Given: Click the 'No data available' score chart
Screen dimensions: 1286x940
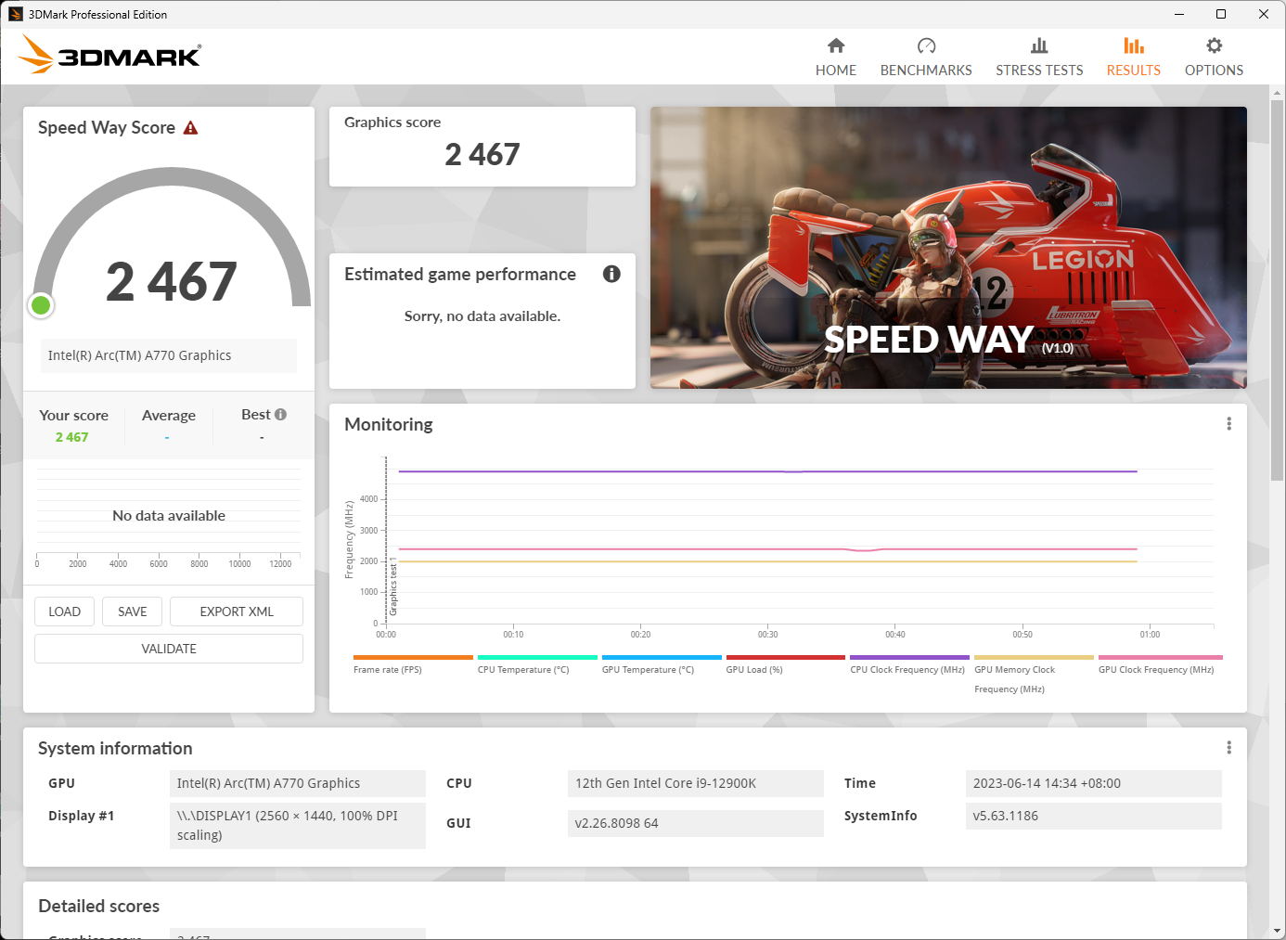Looking at the screenshot, I should click(x=169, y=516).
